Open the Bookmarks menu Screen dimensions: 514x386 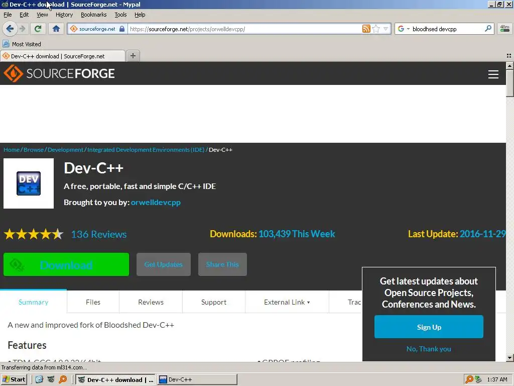[94, 15]
